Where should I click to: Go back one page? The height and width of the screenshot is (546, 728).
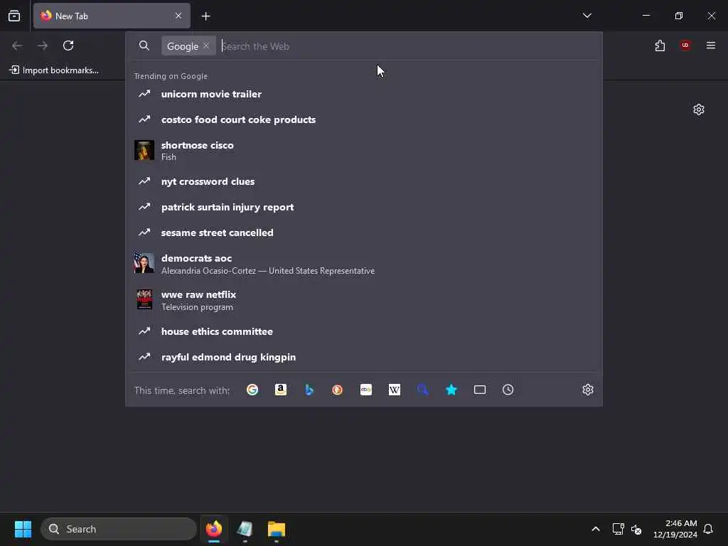click(17, 45)
